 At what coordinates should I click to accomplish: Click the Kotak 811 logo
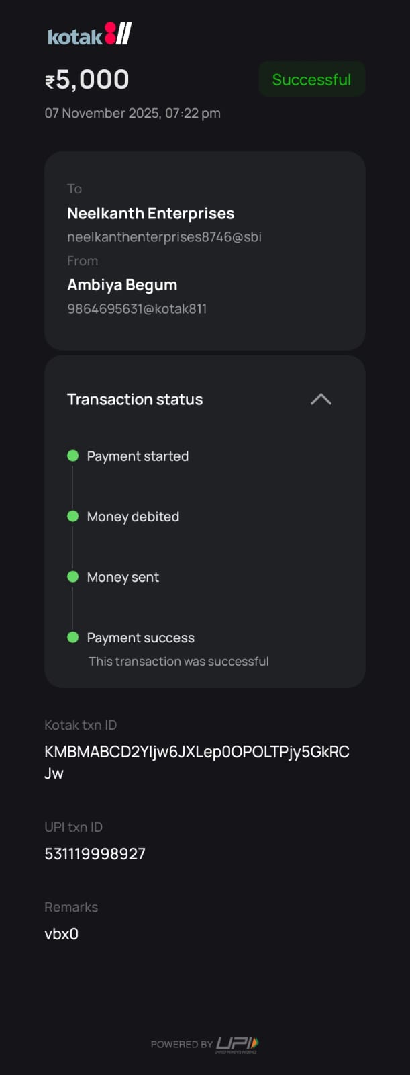tap(89, 34)
